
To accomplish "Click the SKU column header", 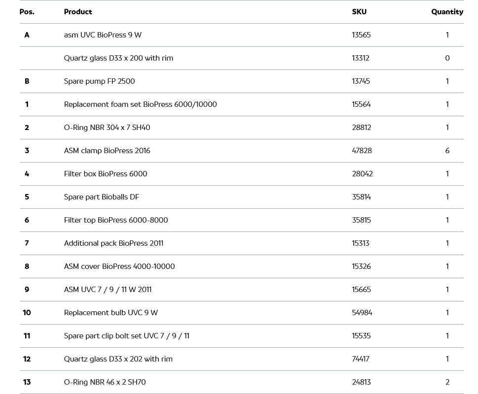I will pyautogui.click(x=359, y=12).
